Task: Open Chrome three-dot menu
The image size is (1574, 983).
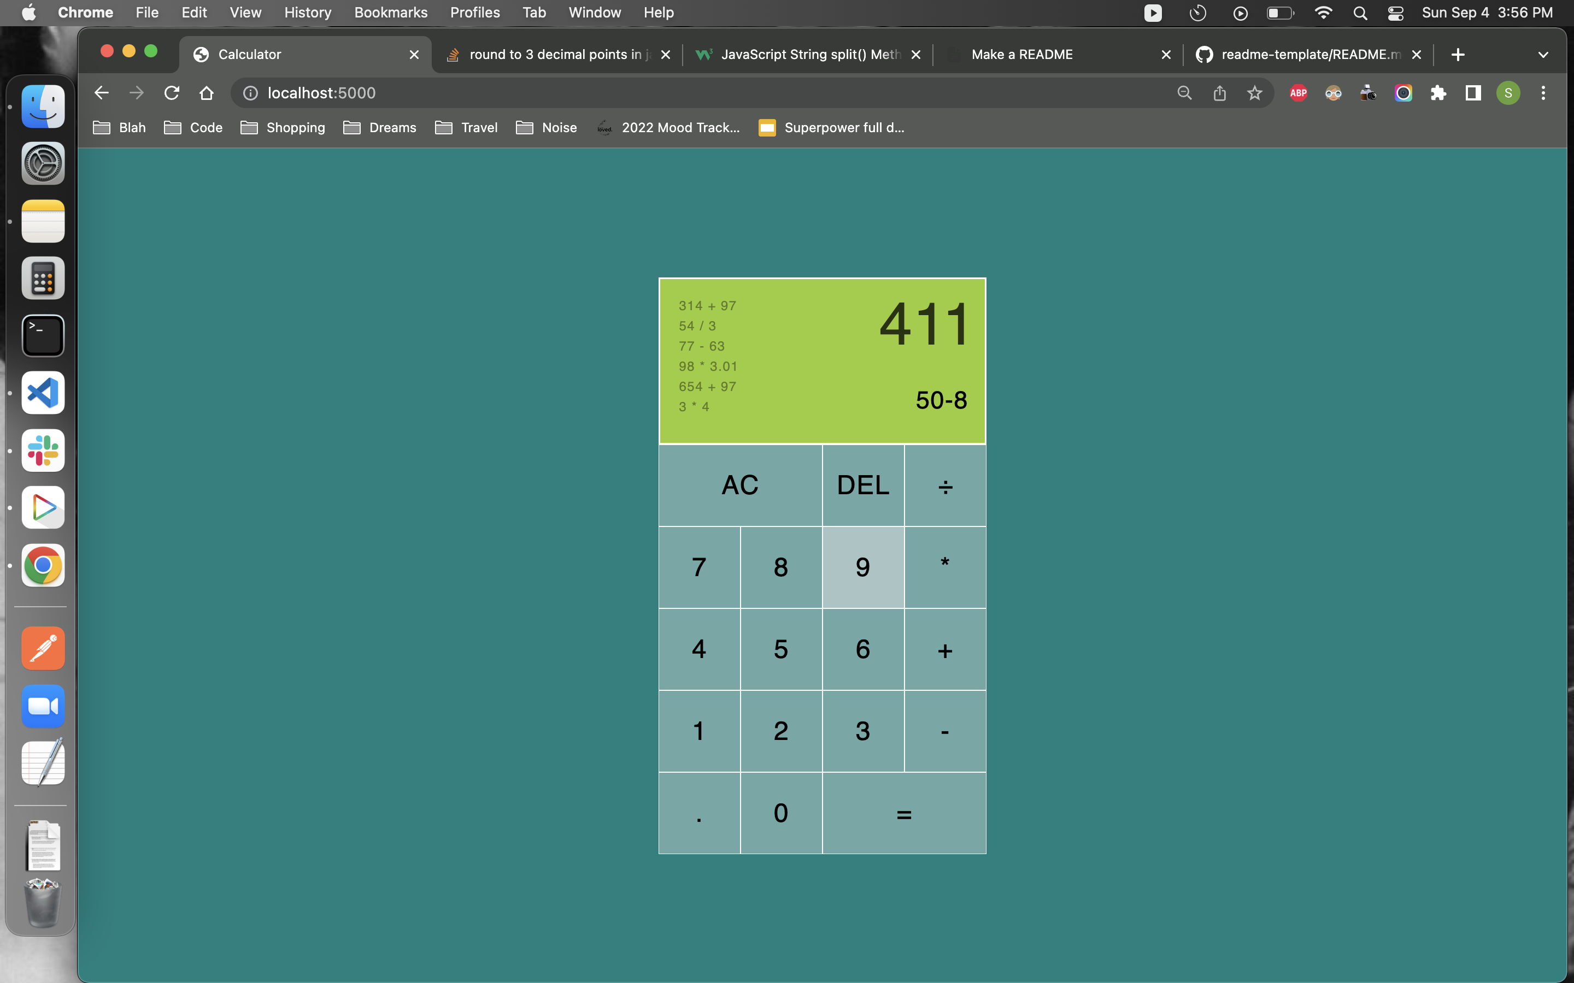Action: (x=1543, y=93)
